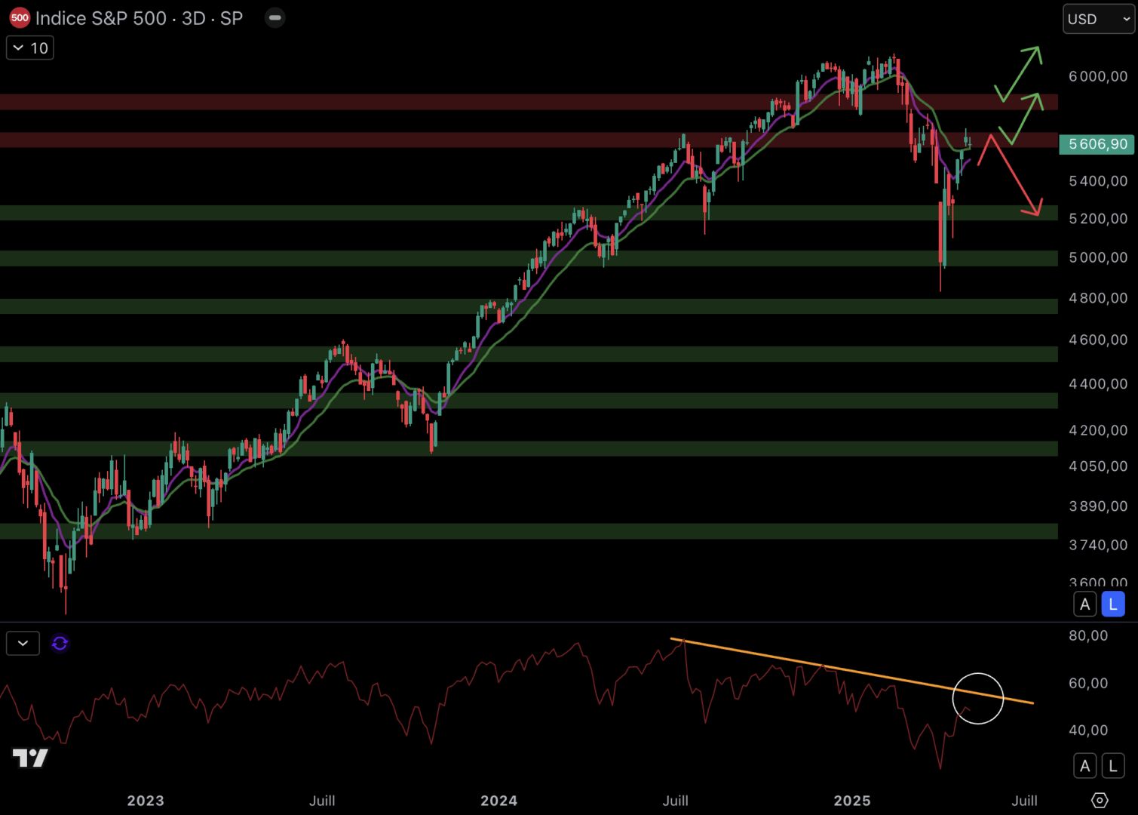The image size is (1138, 815).
Task: Click the 5 000,00 price axis label
Action: [x=1098, y=257]
